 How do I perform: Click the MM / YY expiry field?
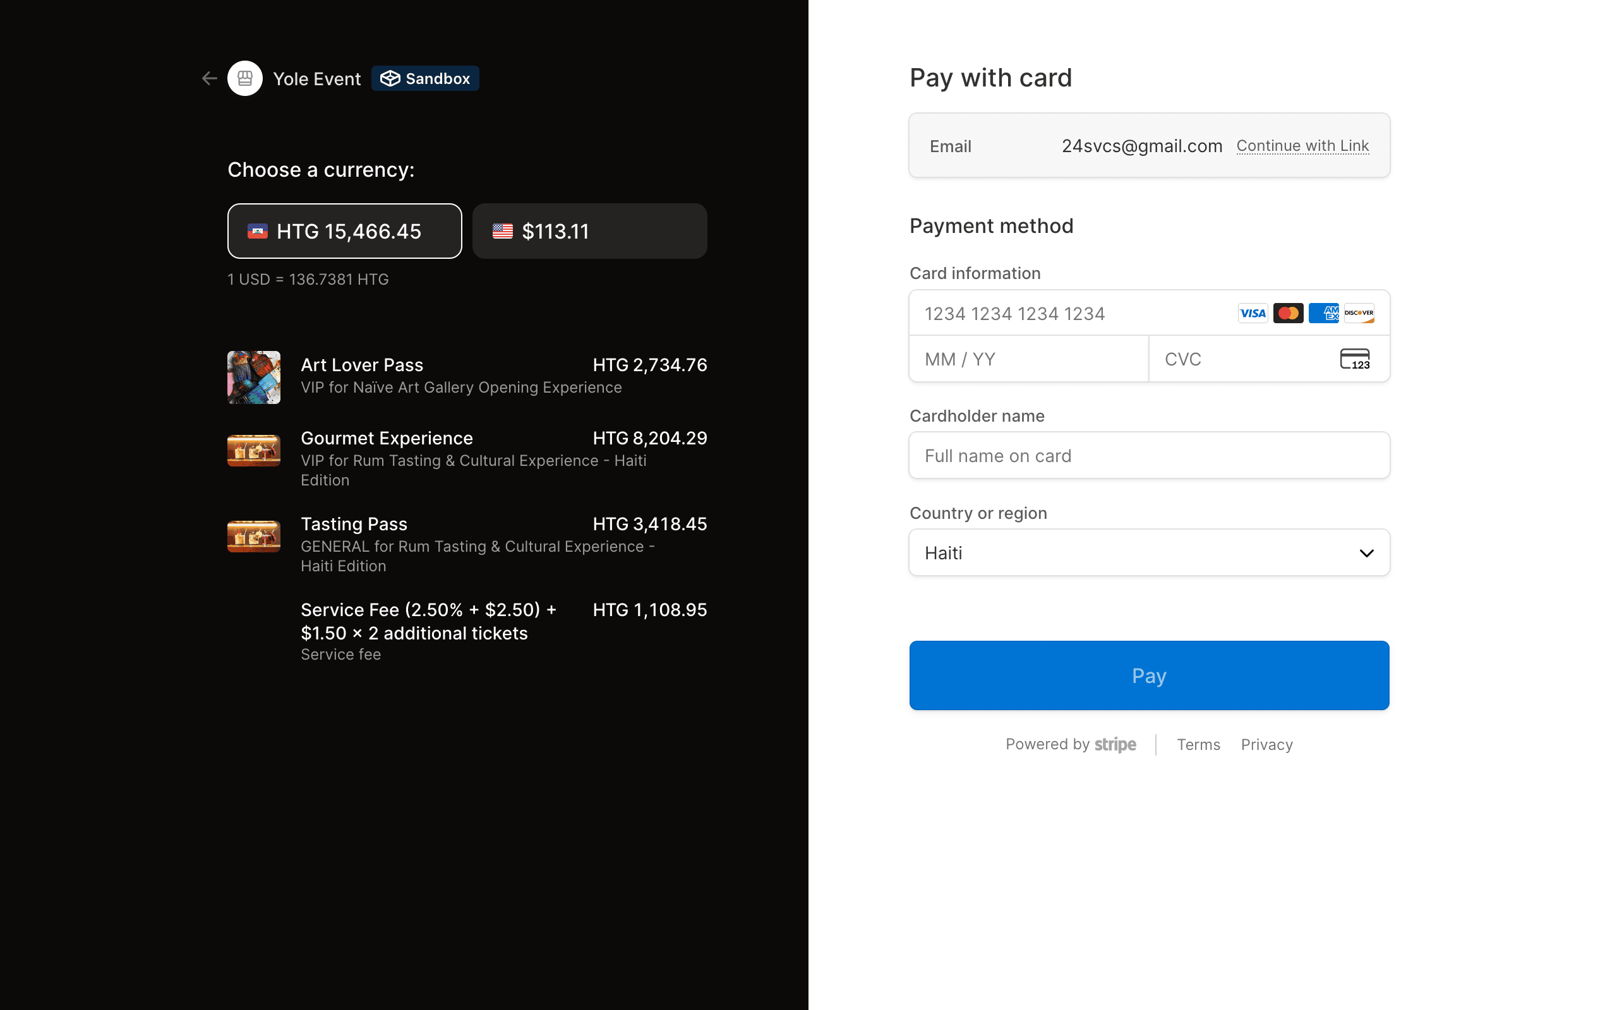tap(1028, 359)
